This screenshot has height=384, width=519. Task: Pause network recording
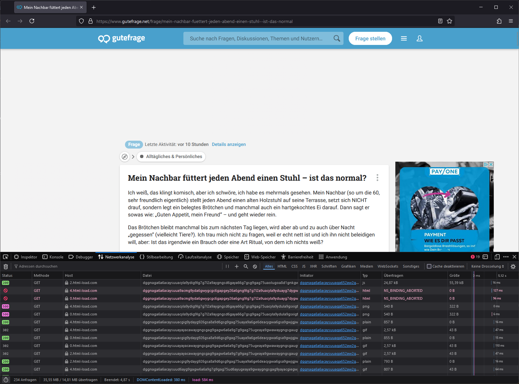click(227, 266)
